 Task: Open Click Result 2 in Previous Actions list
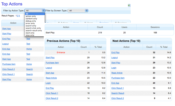[x=52, y=98]
